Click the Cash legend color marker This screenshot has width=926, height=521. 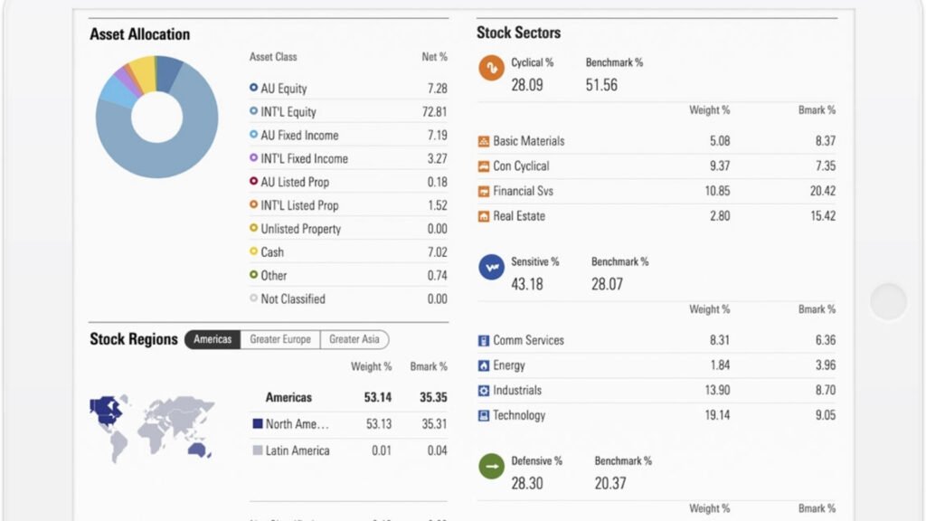[x=254, y=252]
